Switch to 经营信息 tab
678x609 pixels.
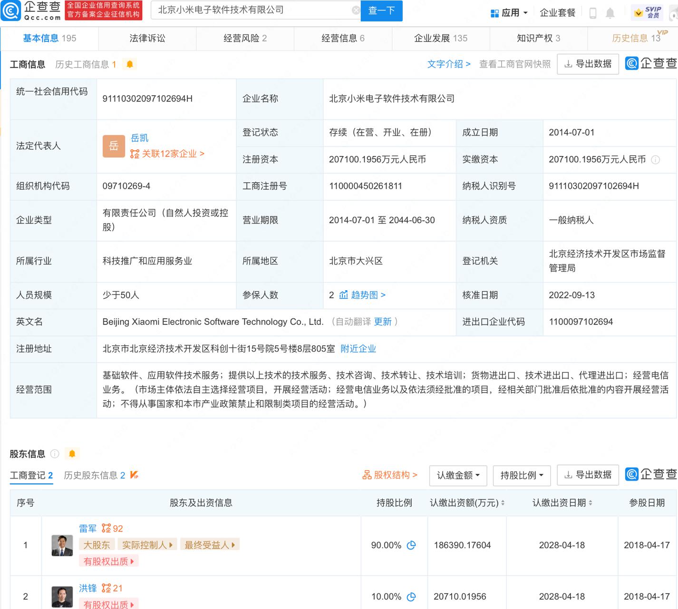pos(343,38)
